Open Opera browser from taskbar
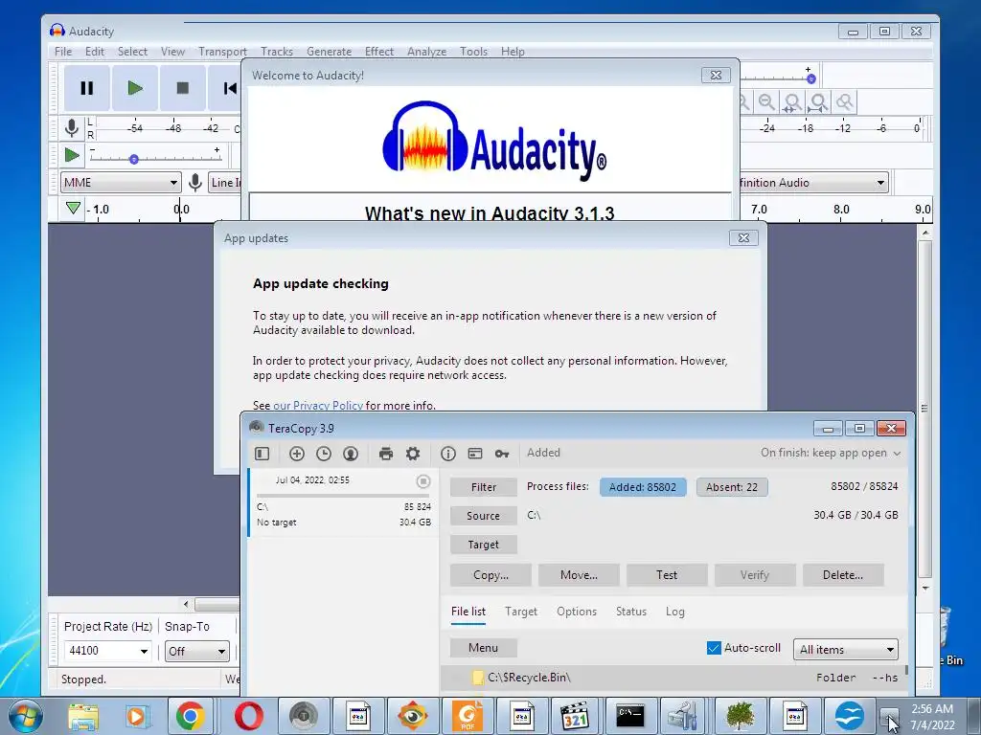This screenshot has height=735, width=981. (248, 716)
